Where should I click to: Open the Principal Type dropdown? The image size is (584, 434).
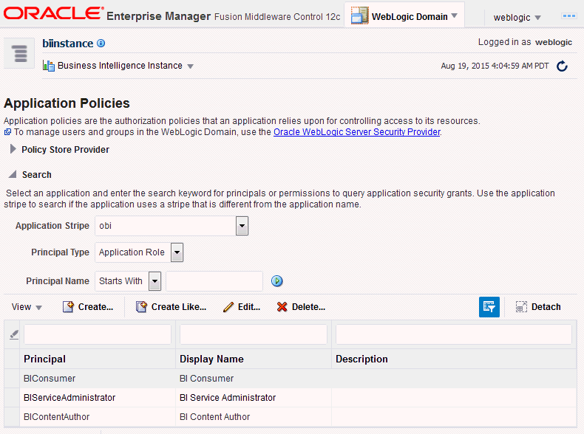177,252
